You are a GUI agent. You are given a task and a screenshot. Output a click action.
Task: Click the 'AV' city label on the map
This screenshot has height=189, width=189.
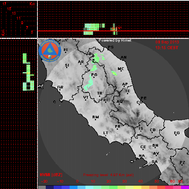click(x=156, y=153)
